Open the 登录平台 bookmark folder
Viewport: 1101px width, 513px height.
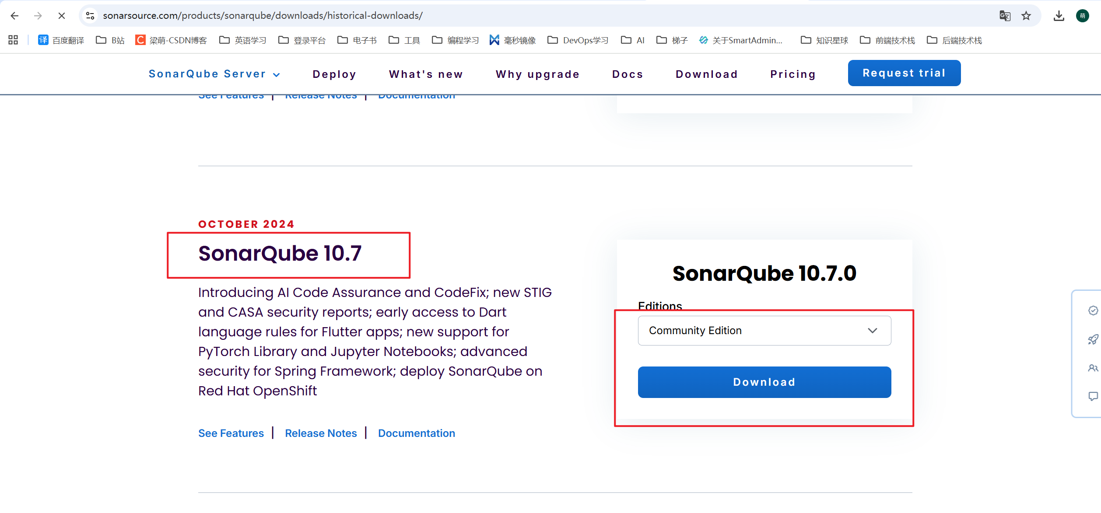[x=302, y=40]
